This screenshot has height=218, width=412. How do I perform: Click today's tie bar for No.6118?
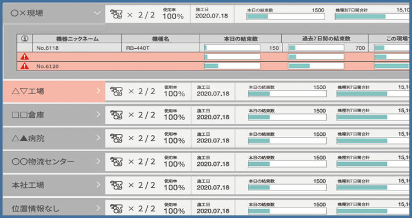(232, 48)
